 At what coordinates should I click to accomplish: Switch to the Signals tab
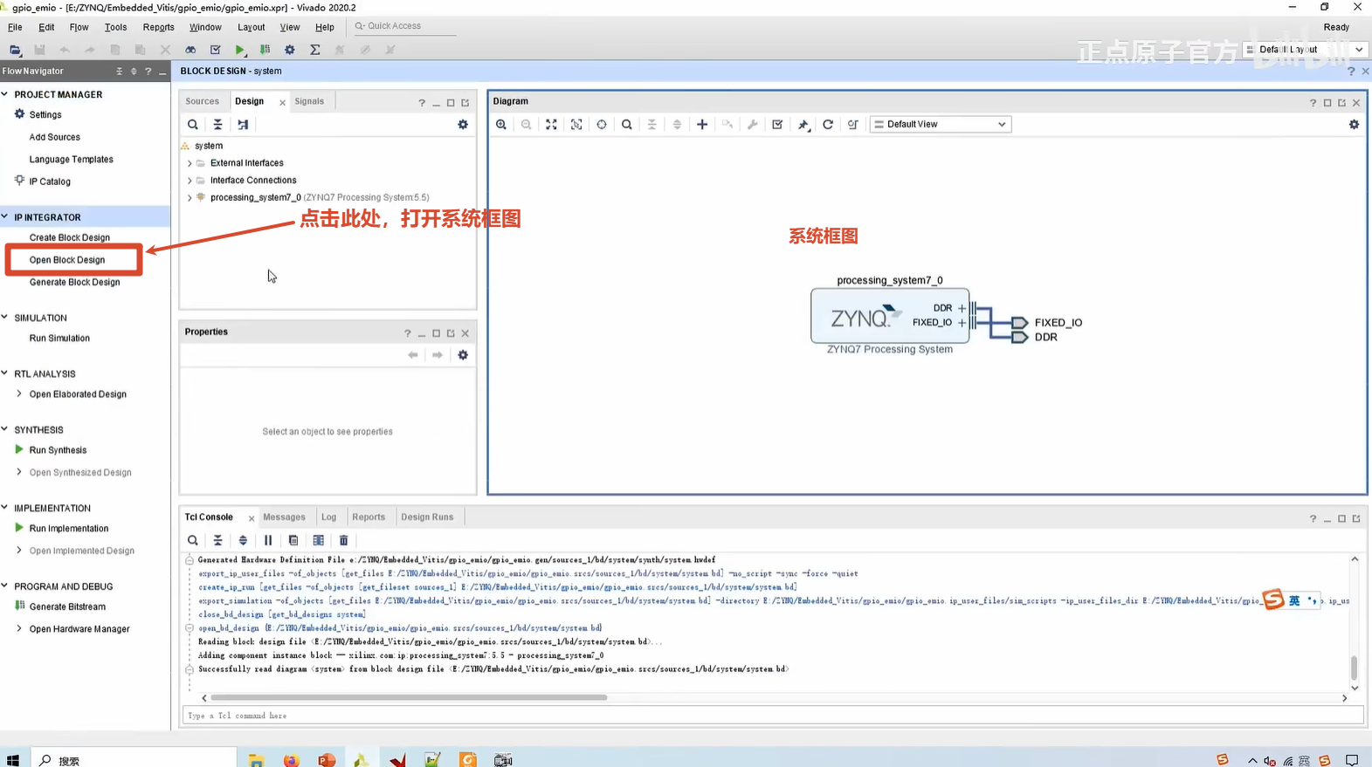coord(309,101)
